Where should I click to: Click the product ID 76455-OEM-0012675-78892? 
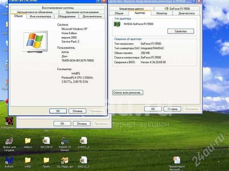tap(78, 60)
